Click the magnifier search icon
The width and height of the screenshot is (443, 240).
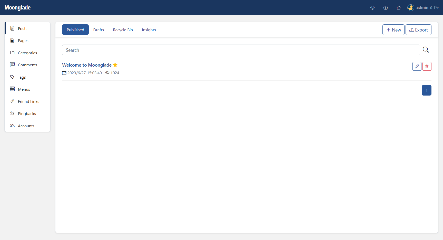(x=426, y=50)
